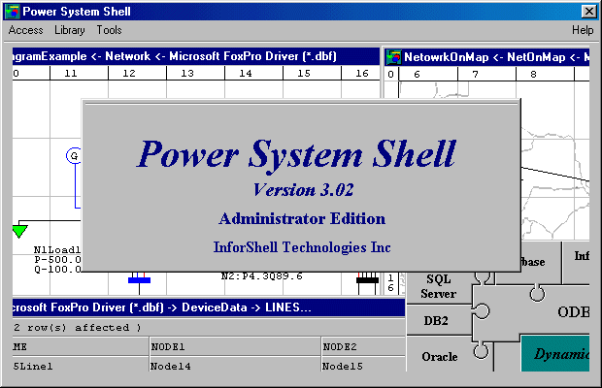Click the P-500.0 load value

(57, 260)
